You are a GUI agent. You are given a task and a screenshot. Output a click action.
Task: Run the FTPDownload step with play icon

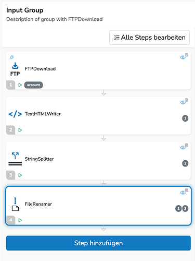click(x=20, y=85)
